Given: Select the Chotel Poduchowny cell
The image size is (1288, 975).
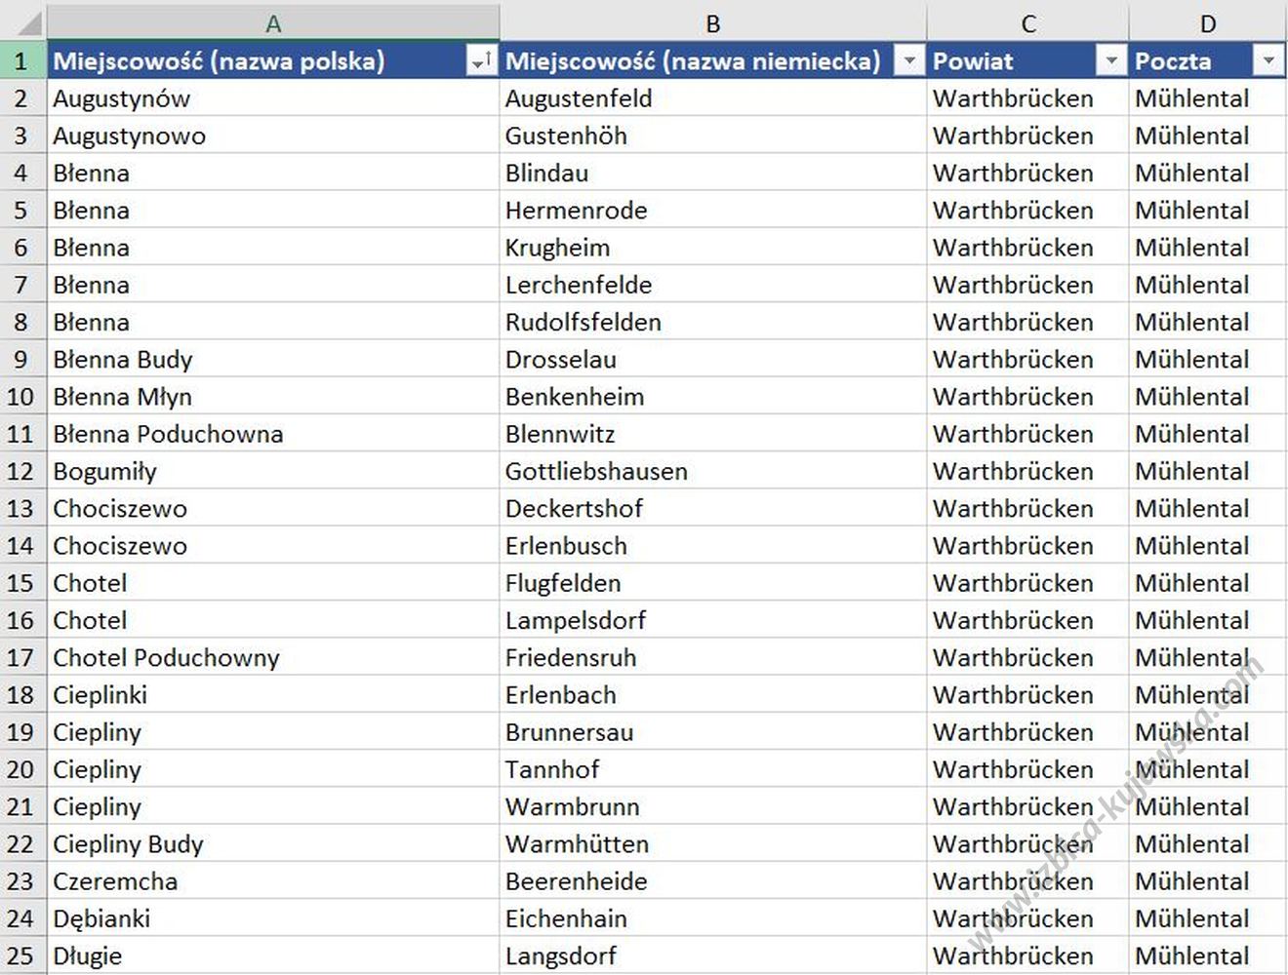Looking at the screenshot, I should click(x=166, y=658).
